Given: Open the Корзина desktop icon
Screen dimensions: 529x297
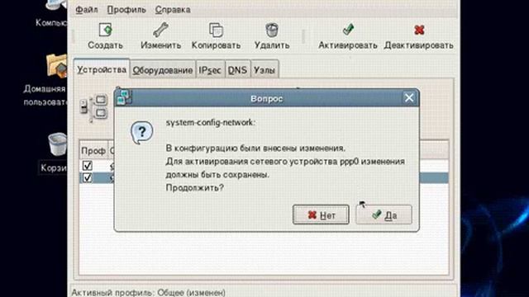Looking at the screenshot, I should coord(57,144).
